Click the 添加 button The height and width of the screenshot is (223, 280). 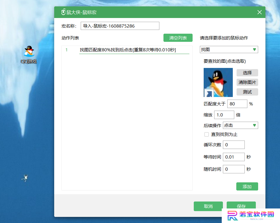pos(247,186)
